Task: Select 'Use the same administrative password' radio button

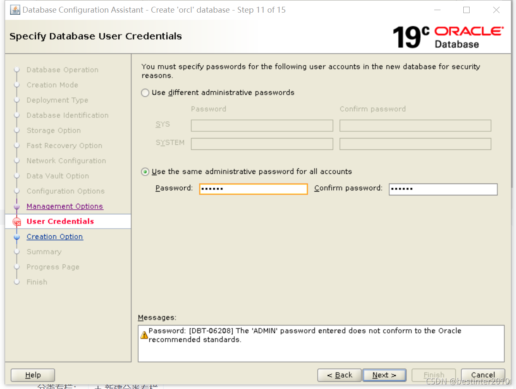Action: coord(145,172)
